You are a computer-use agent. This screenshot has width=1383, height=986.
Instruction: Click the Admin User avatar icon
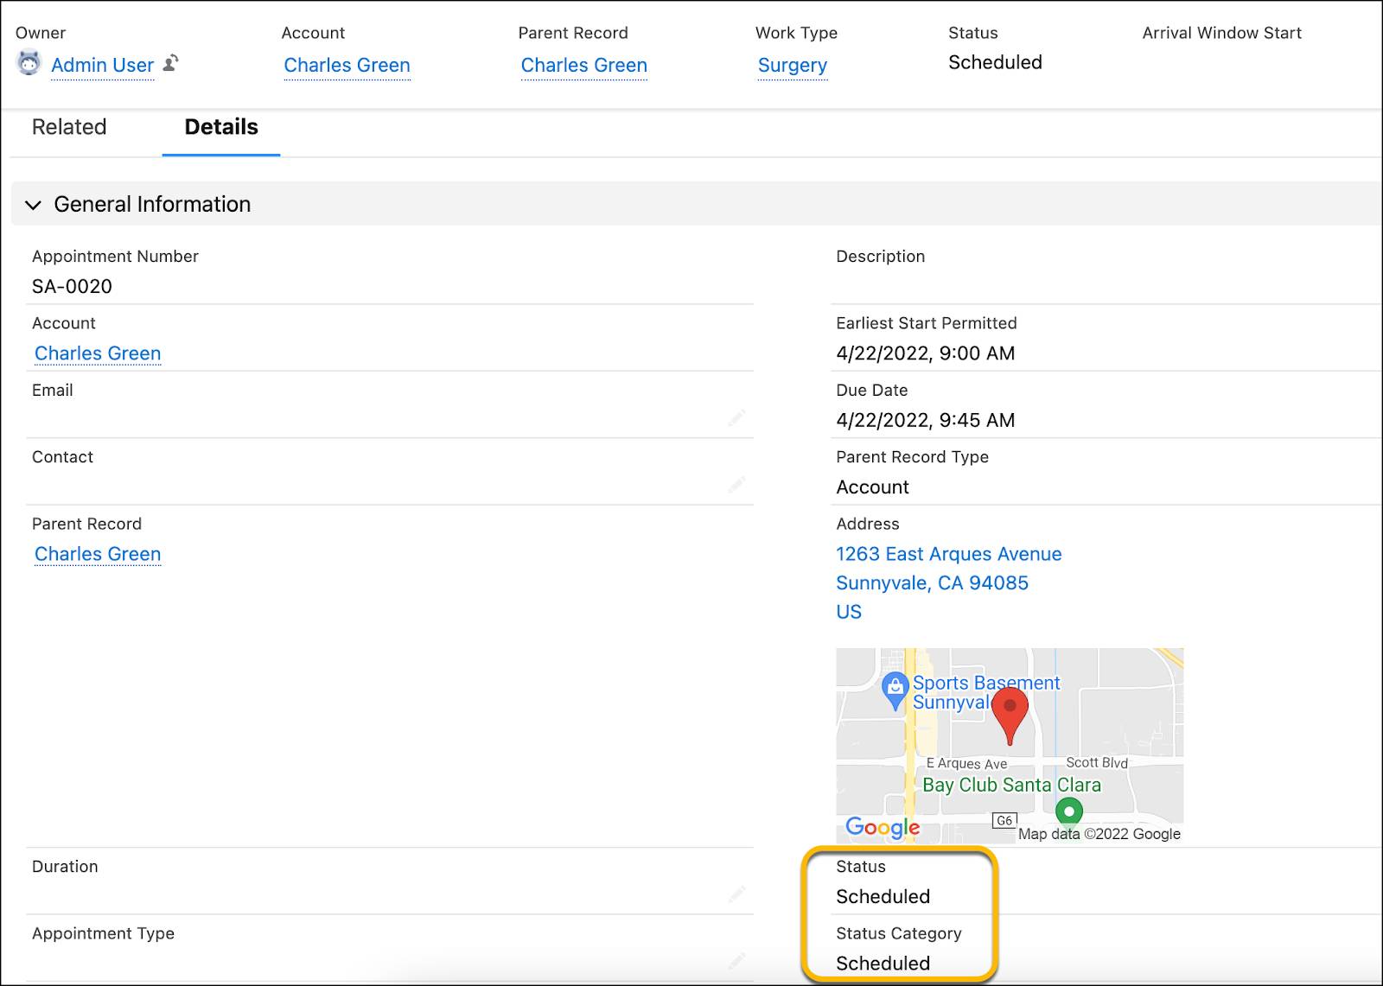click(x=28, y=64)
